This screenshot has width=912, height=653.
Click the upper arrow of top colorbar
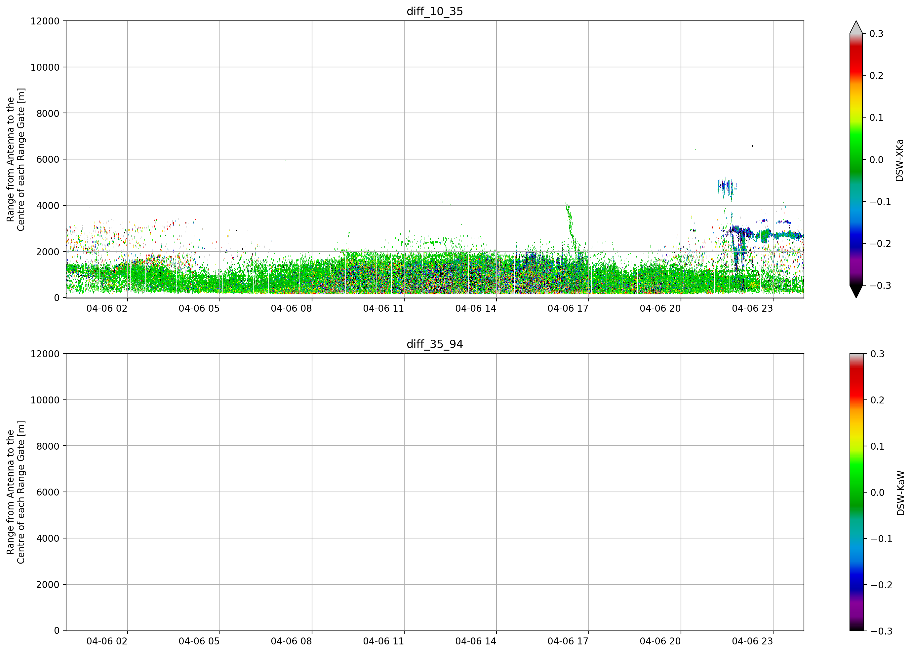(856, 27)
